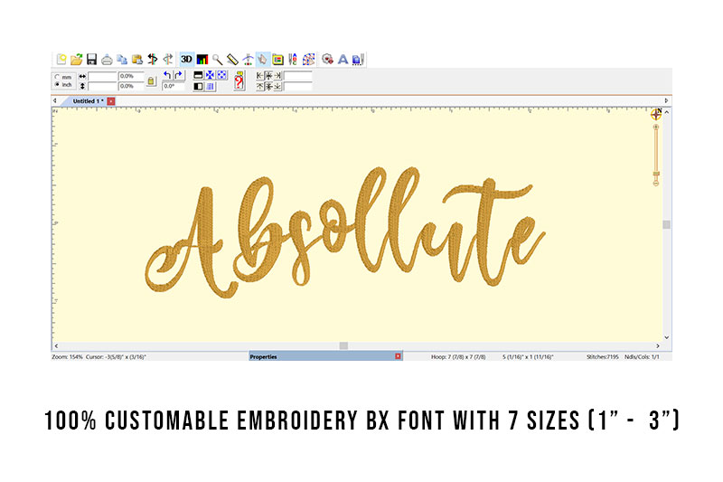Toggle the 3D view button
The image size is (723, 482).
(186, 59)
